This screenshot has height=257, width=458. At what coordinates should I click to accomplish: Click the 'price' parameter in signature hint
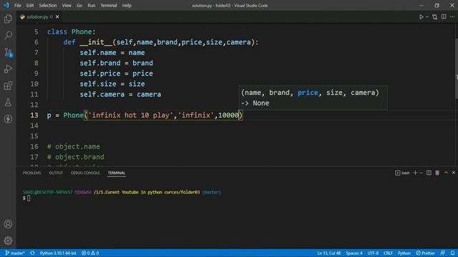[x=308, y=93]
